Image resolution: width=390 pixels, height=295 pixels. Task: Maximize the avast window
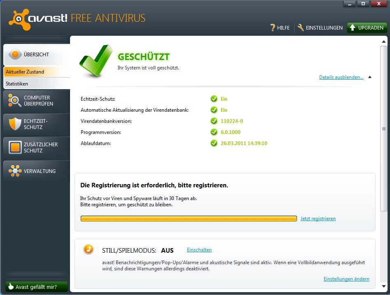coord(363,4)
